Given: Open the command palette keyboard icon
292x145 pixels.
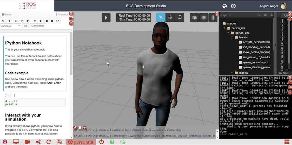Looking at the screenshot, I should [26, 26].
